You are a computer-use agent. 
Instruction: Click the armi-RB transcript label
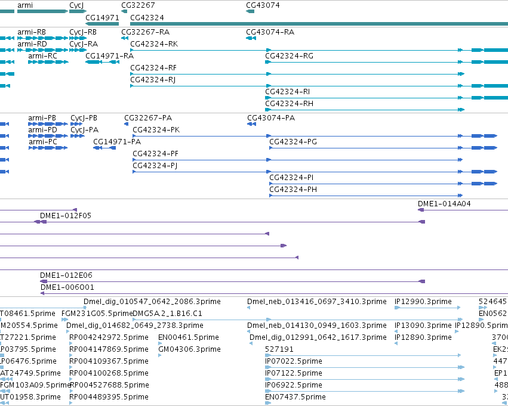(x=32, y=32)
